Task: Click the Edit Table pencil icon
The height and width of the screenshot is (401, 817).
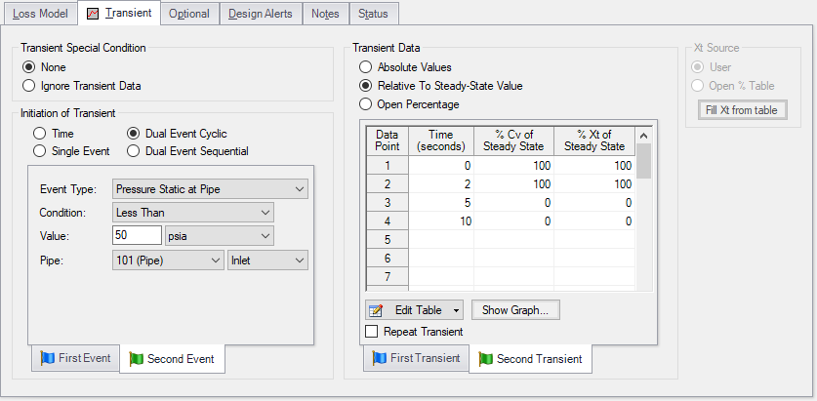Action: 377,310
